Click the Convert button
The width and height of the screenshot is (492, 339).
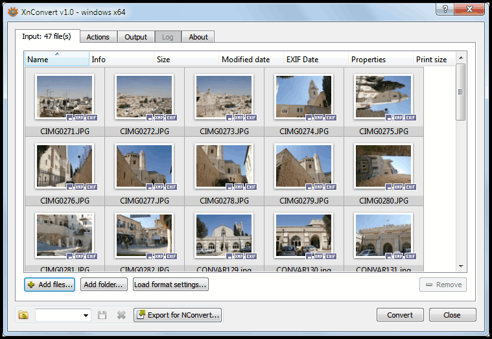pyautogui.click(x=400, y=315)
